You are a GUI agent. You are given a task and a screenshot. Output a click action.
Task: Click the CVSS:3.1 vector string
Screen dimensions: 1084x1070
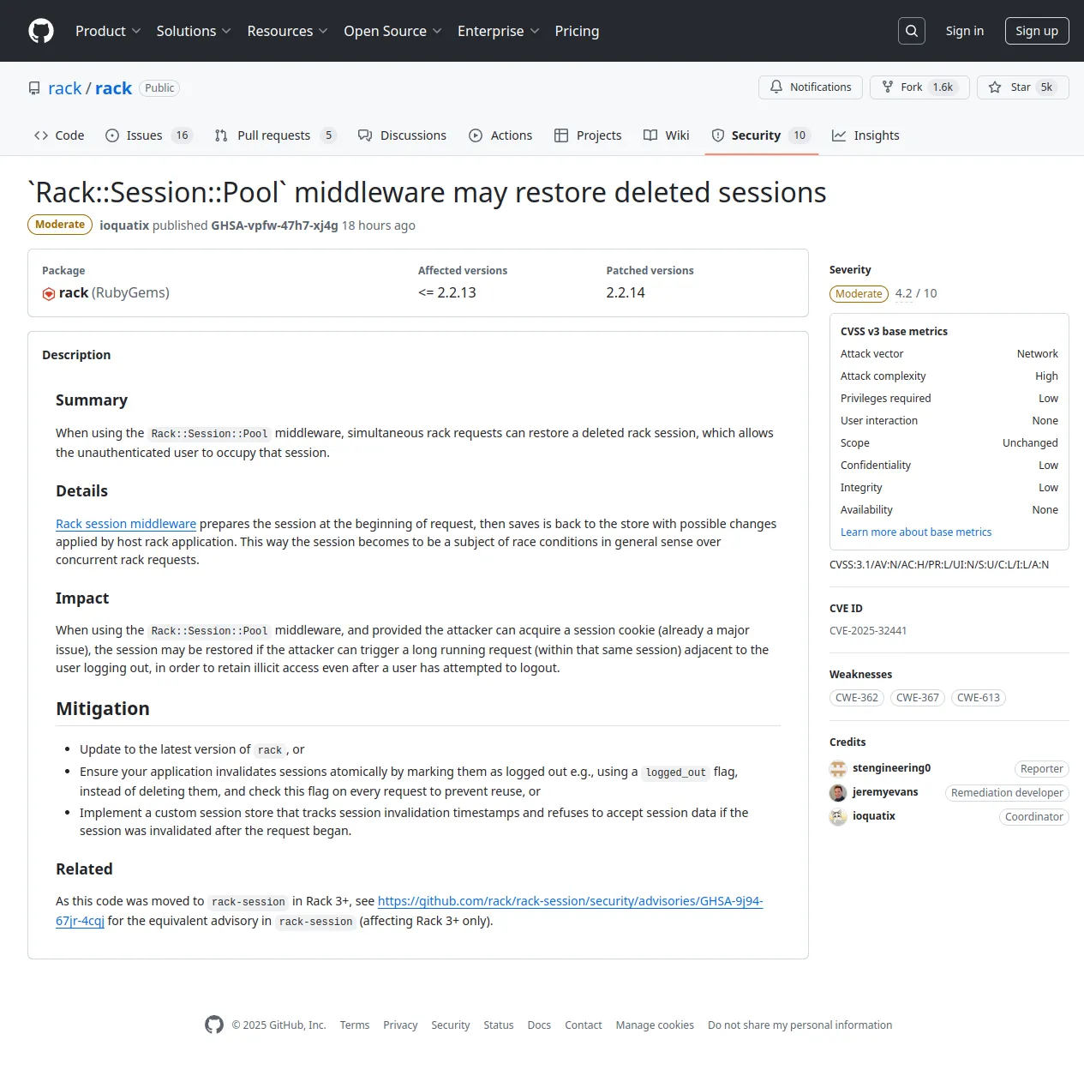(x=939, y=565)
